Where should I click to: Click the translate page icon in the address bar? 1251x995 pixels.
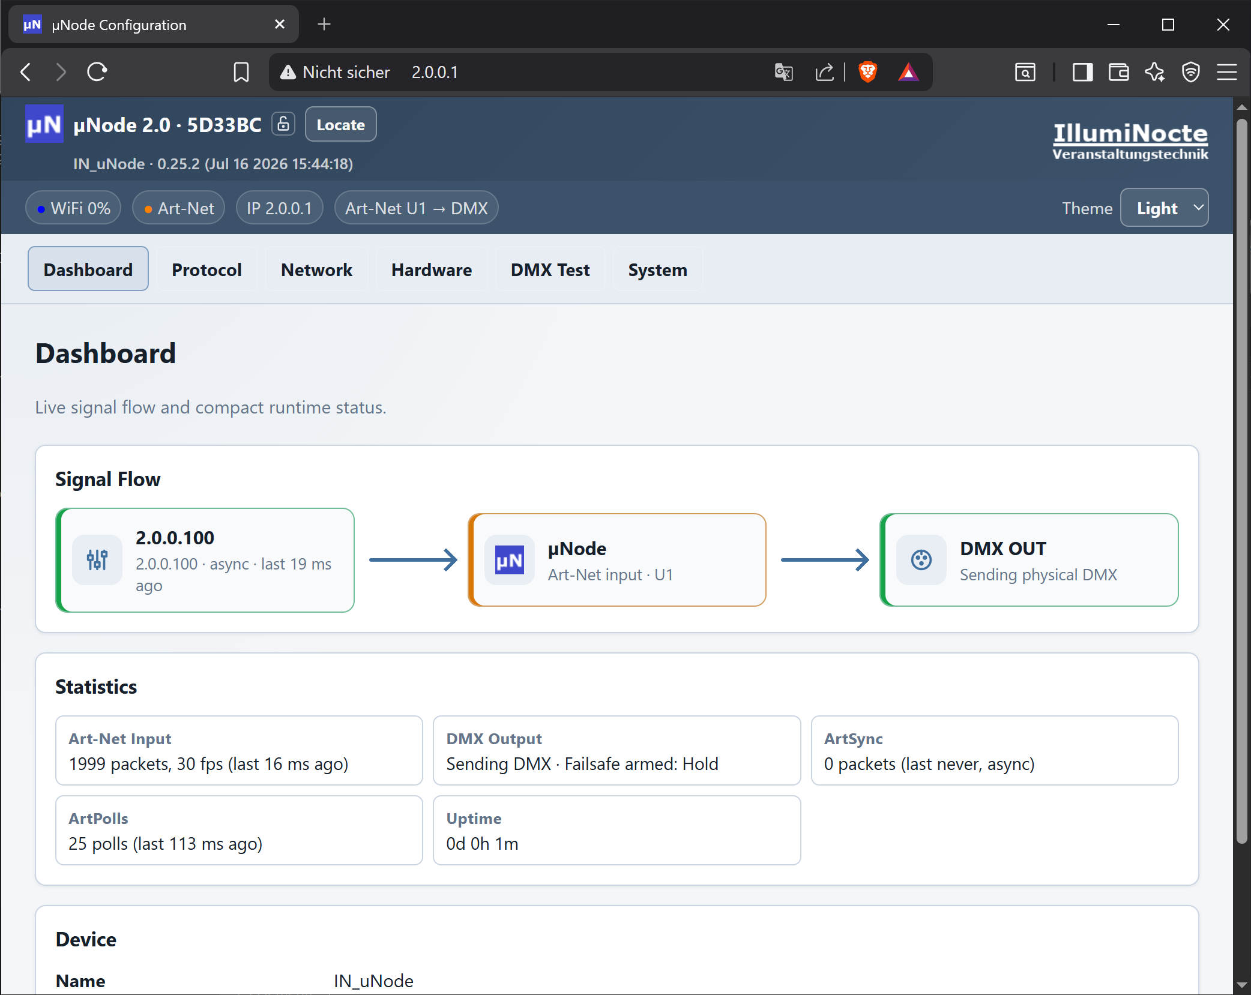click(783, 72)
